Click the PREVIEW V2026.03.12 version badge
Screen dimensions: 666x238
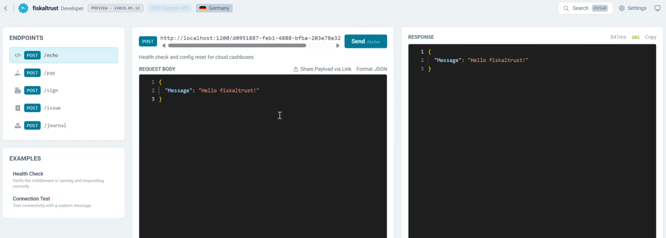(x=116, y=8)
